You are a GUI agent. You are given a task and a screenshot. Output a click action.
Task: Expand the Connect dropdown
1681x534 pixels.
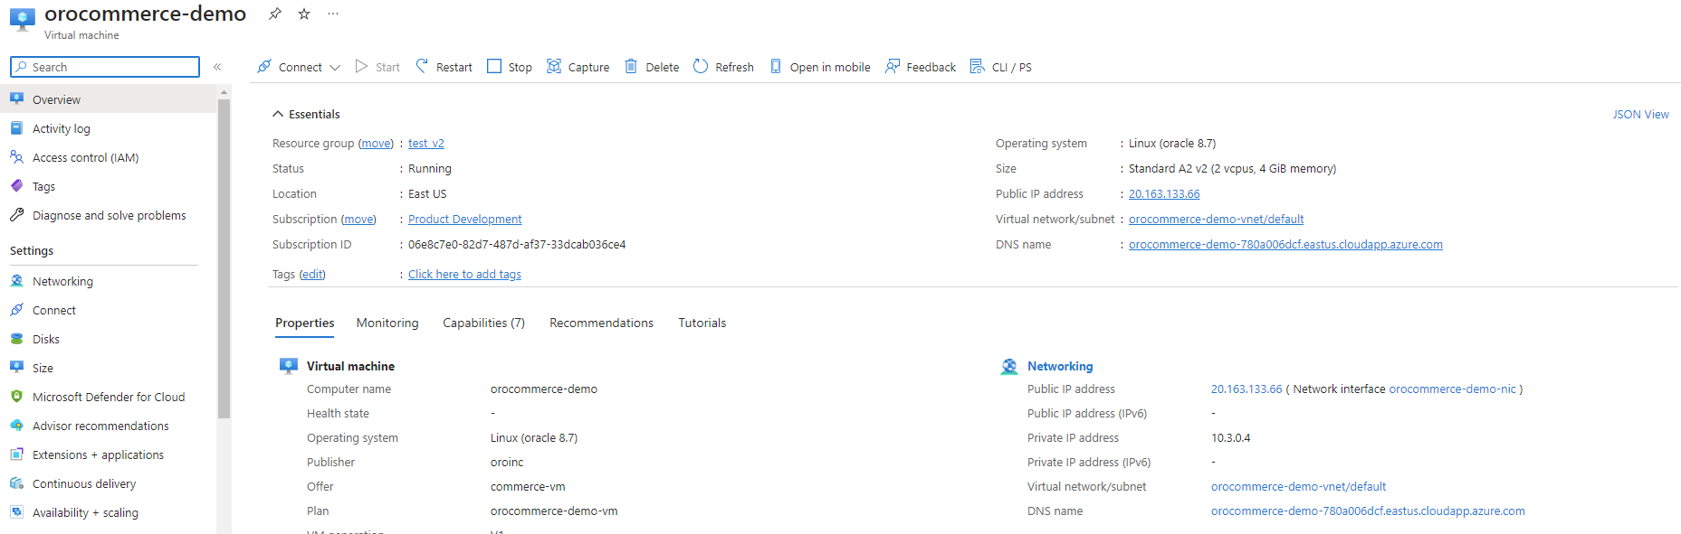click(x=335, y=68)
